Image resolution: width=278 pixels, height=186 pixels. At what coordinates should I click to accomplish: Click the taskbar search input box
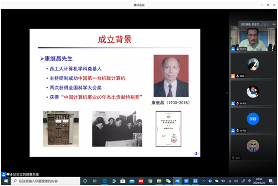click(x=45, y=181)
